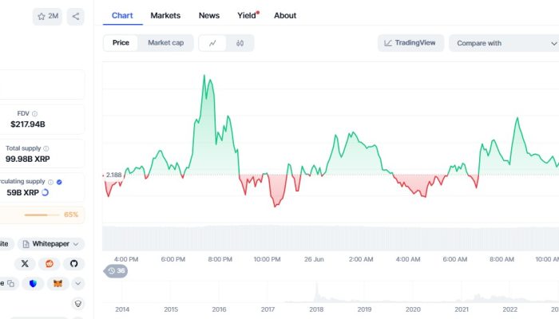Viewport: 559px width, 319px height.
Task: Click the blue shield wallet icon
Action: [x=33, y=283]
